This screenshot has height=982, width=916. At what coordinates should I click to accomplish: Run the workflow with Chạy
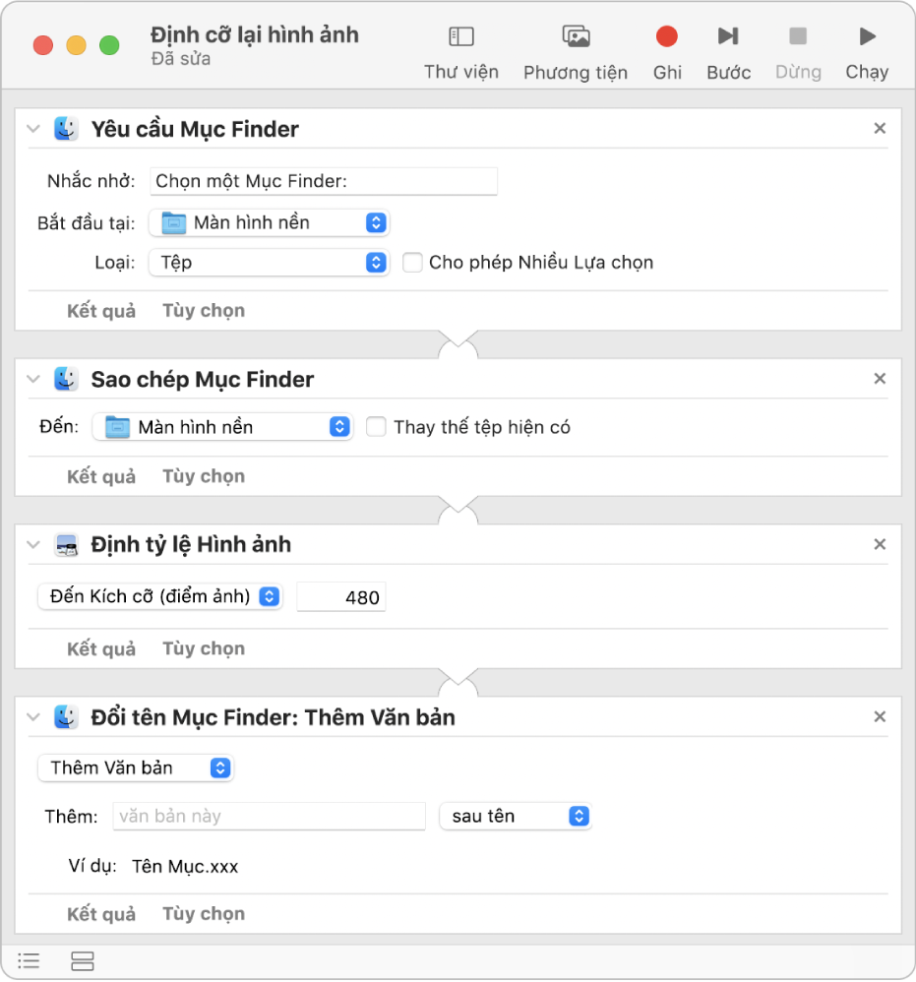867,51
